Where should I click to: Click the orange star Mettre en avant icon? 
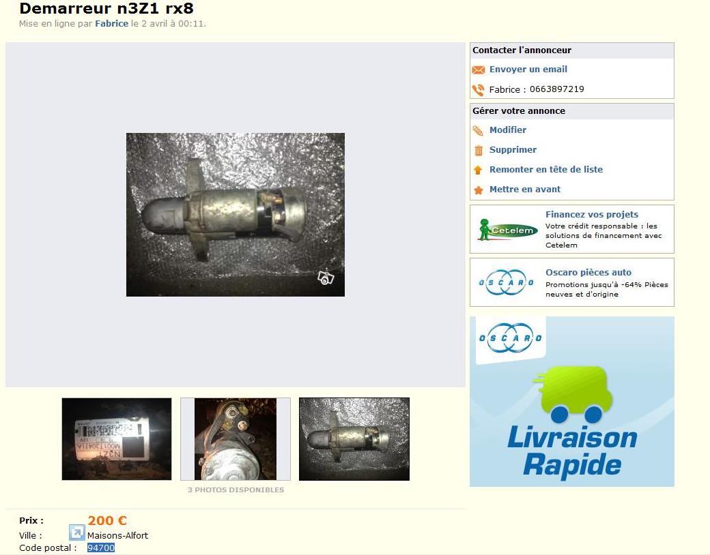[479, 190]
